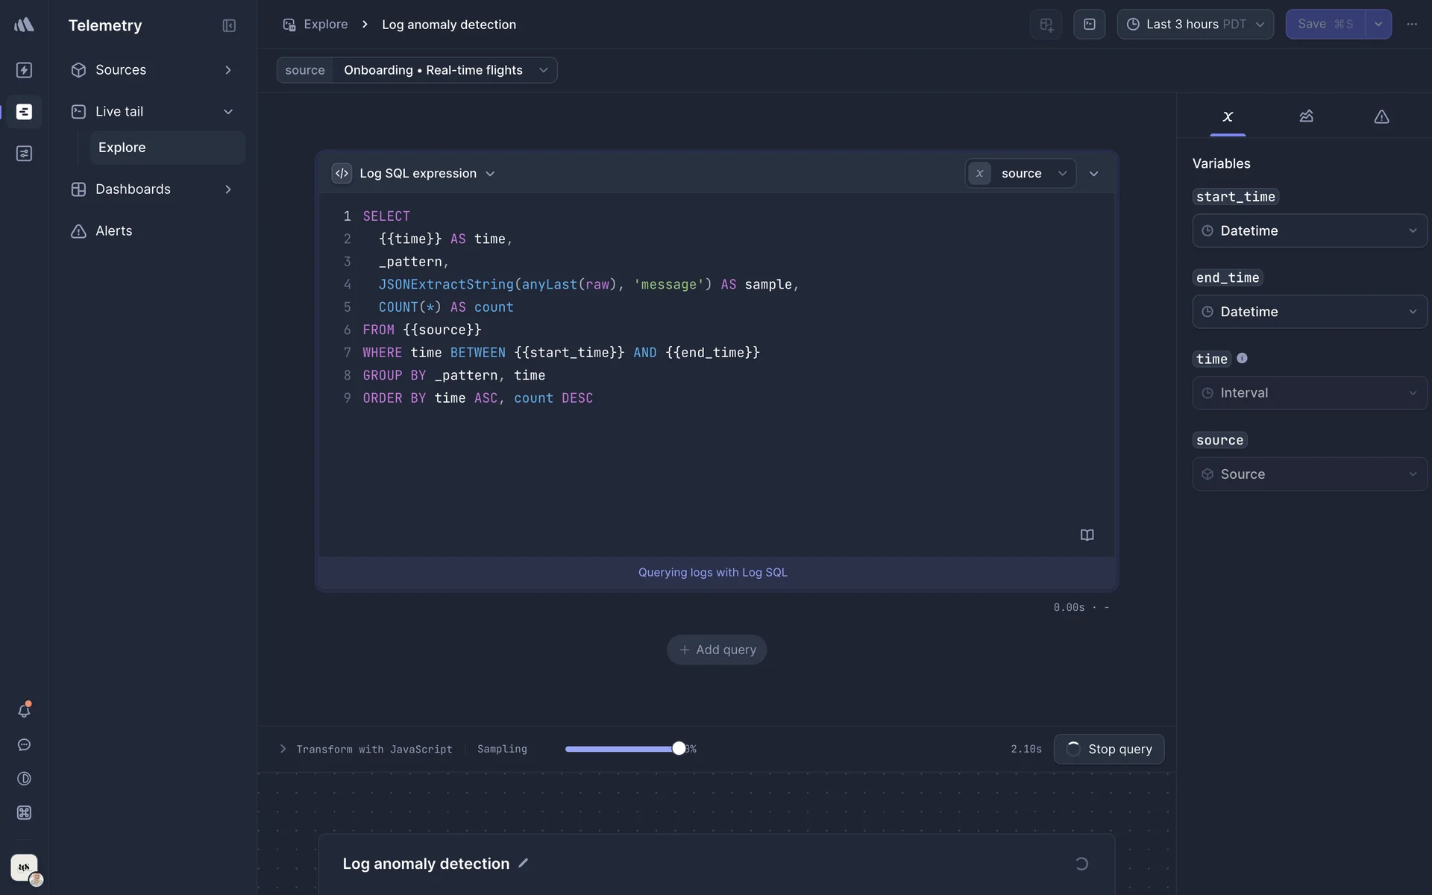This screenshot has width=1432, height=895.
Task: Edit the chart title using the pencil icon
Action: (524, 863)
